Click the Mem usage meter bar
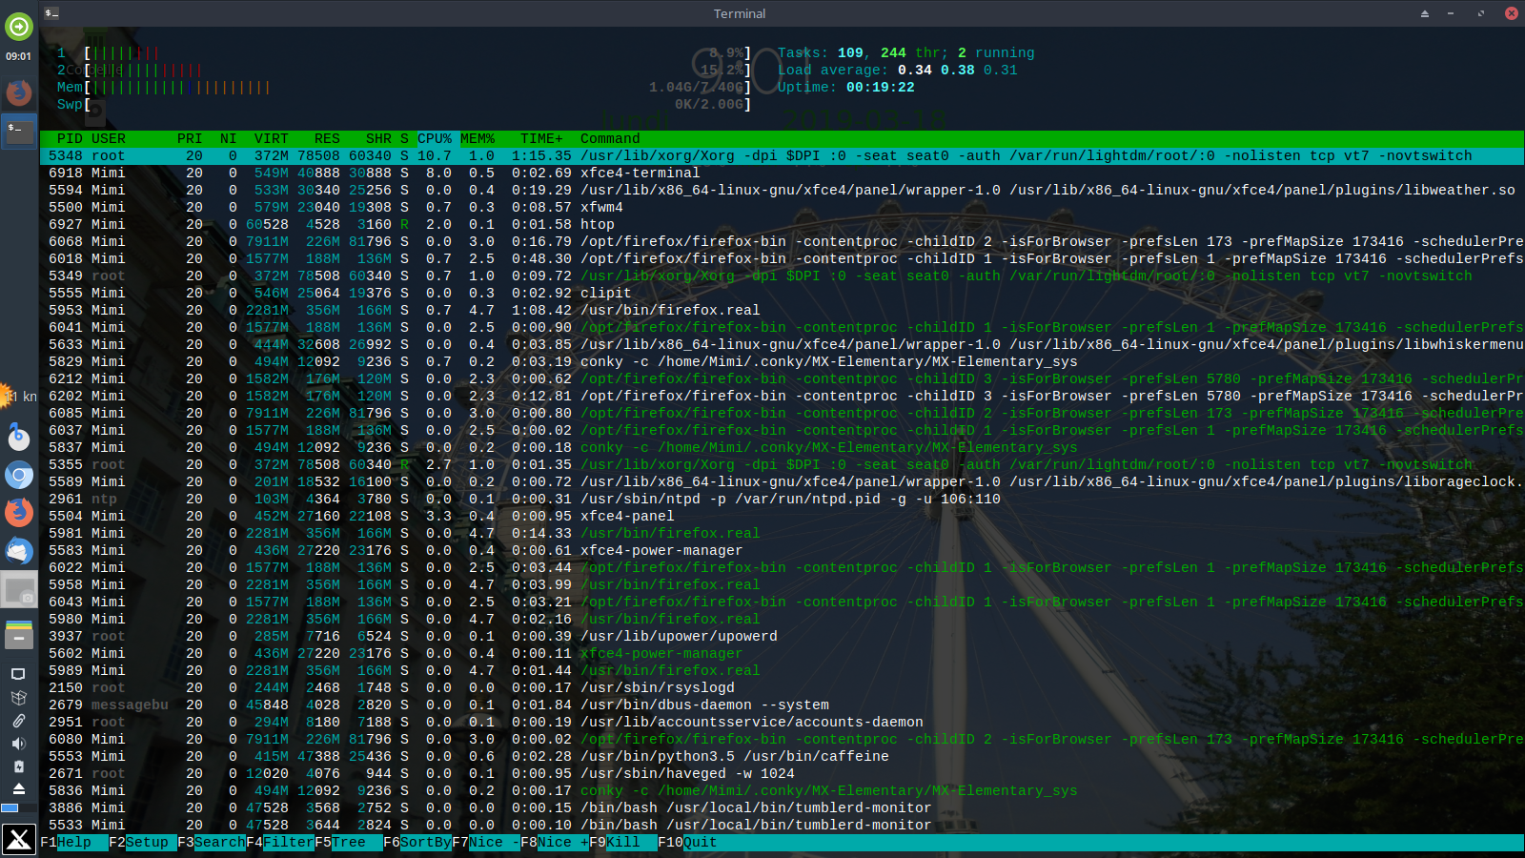 coord(404,88)
